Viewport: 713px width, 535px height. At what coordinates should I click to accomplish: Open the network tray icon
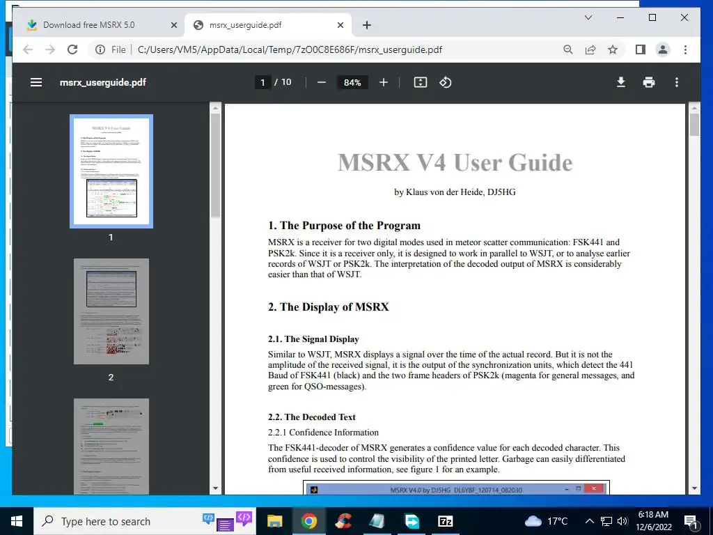tap(606, 521)
